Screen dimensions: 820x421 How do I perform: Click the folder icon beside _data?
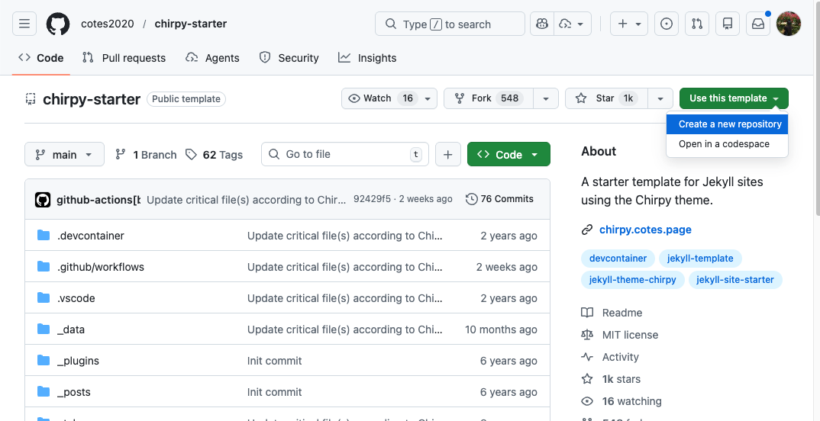pyautogui.click(x=44, y=329)
